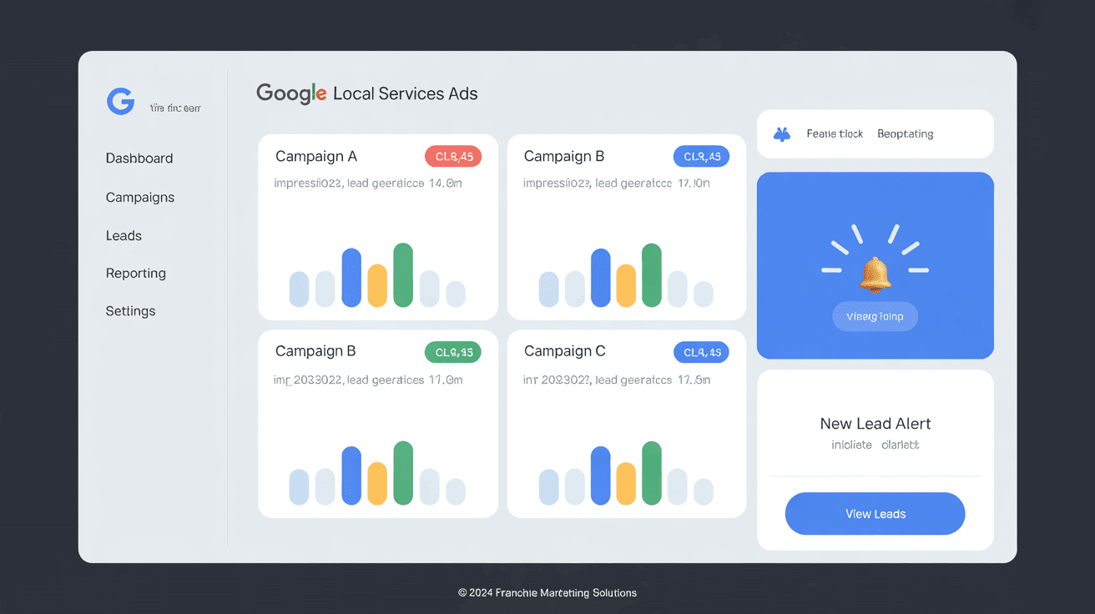Viewport: 1095px width, 614px height.
Task: Go to Campaigns in the sidebar
Action: 140,198
